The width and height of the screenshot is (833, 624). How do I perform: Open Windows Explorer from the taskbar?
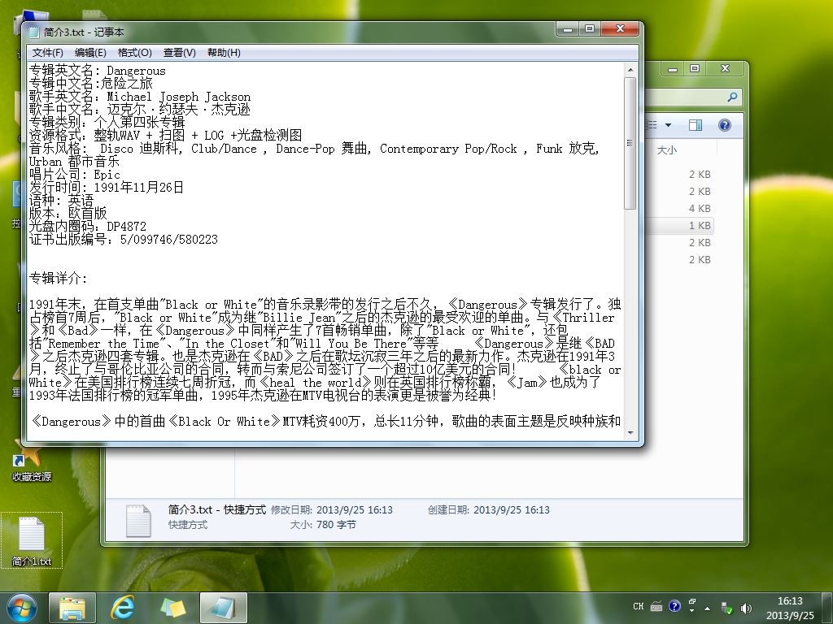[x=72, y=608]
